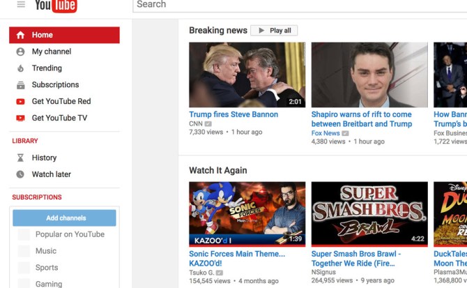Select Get YouTube Red
The height and width of the screenshot is (288, 467).
pyautogui.click(x=61, y=101)
